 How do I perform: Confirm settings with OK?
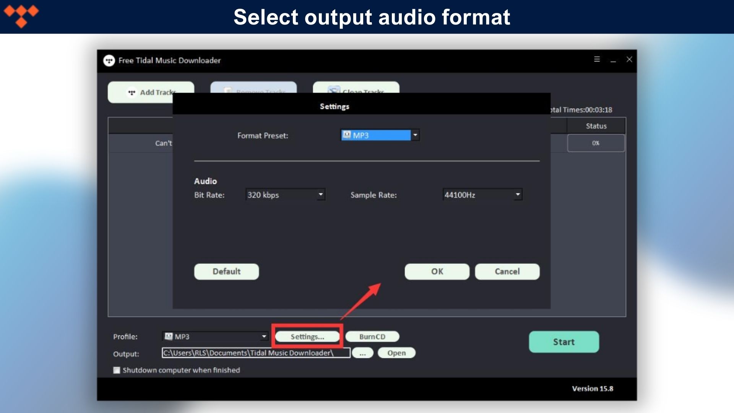tap(437, 272)
